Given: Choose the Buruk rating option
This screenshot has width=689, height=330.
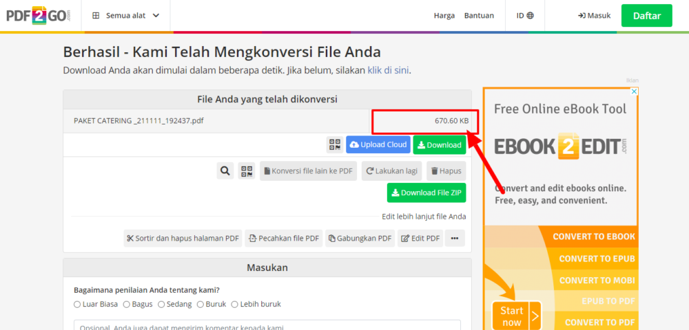Looking at the screenshot, I should point(200,304).
